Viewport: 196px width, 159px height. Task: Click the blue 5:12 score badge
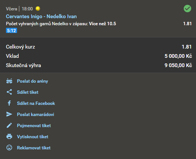12,30
